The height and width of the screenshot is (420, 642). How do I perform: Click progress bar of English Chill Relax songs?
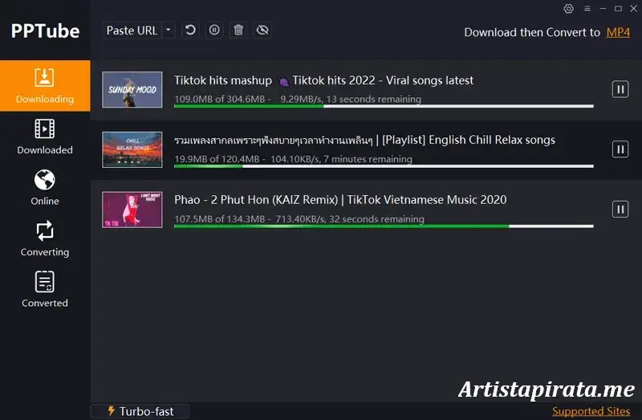pos(384,166)
